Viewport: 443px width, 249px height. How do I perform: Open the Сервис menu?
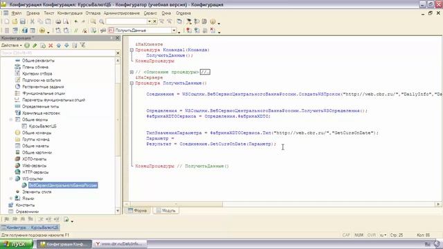150,13
